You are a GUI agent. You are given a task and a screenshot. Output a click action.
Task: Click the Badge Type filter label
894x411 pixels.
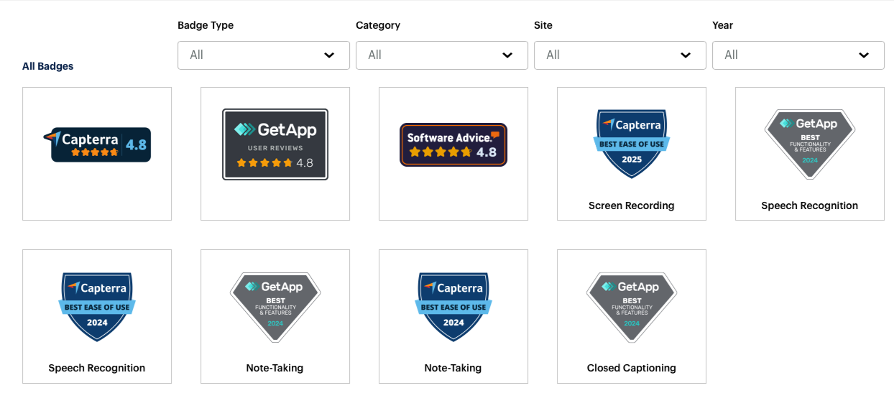[206, 25]
